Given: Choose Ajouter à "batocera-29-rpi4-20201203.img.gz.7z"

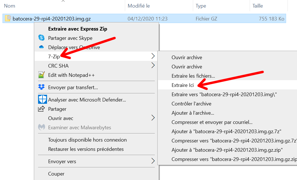Looking at the screenshot, I should click(x=226, y=131).
